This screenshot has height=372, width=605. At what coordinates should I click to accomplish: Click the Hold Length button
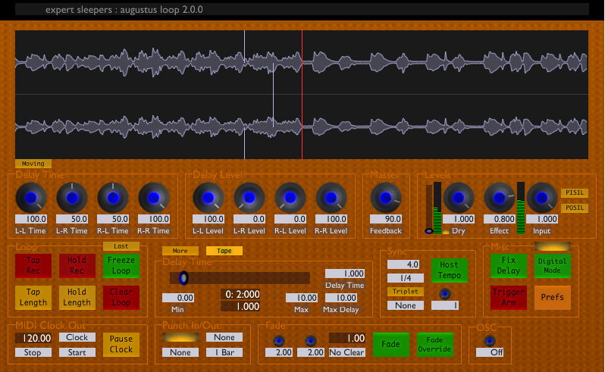coord(77,298)
